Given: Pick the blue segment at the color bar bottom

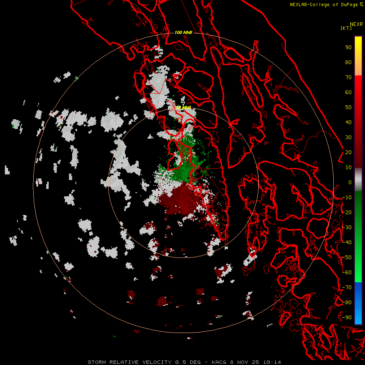Looking at the screenshot, I should [358, 303].
